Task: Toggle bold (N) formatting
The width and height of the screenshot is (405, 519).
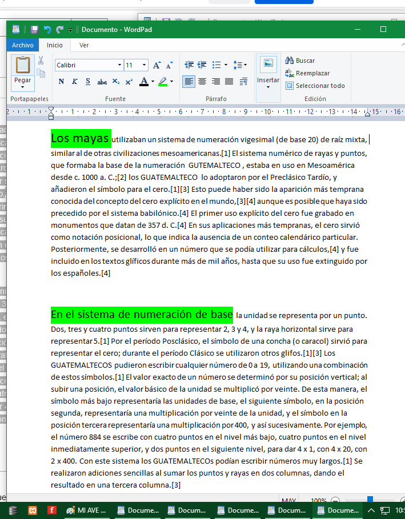Action: (61, 82)
